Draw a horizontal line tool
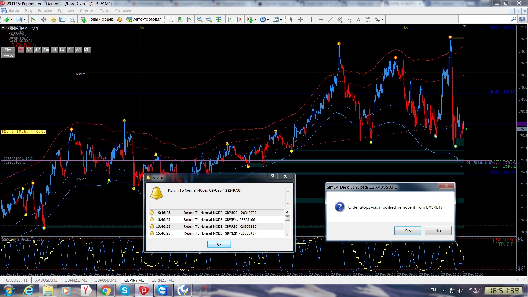528x297 pixels. (321, 19)
